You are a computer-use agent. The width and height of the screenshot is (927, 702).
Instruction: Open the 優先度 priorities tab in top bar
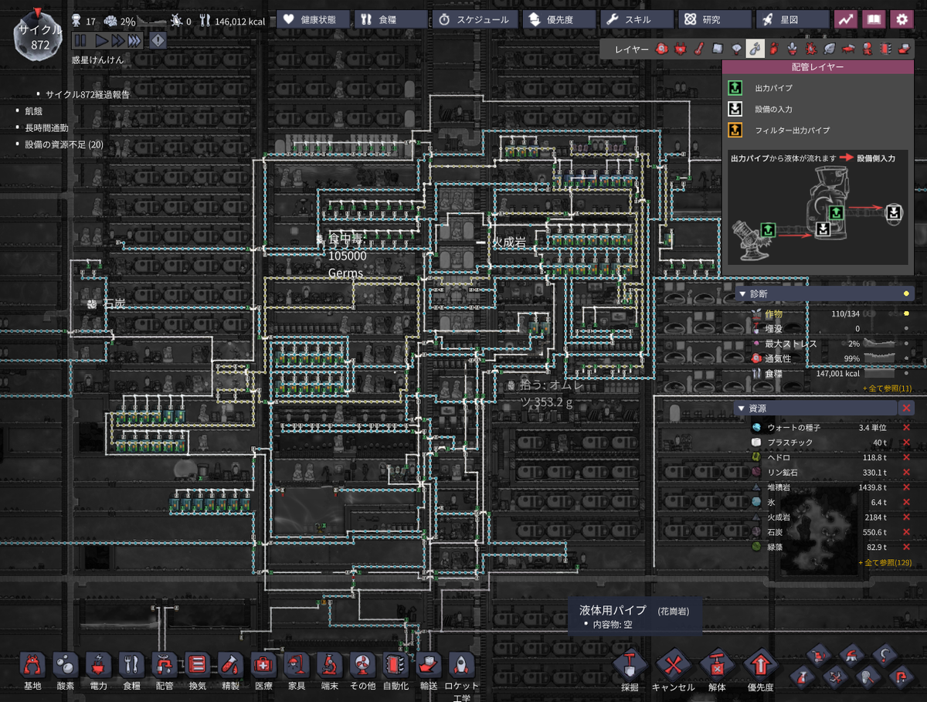(559, 19)
